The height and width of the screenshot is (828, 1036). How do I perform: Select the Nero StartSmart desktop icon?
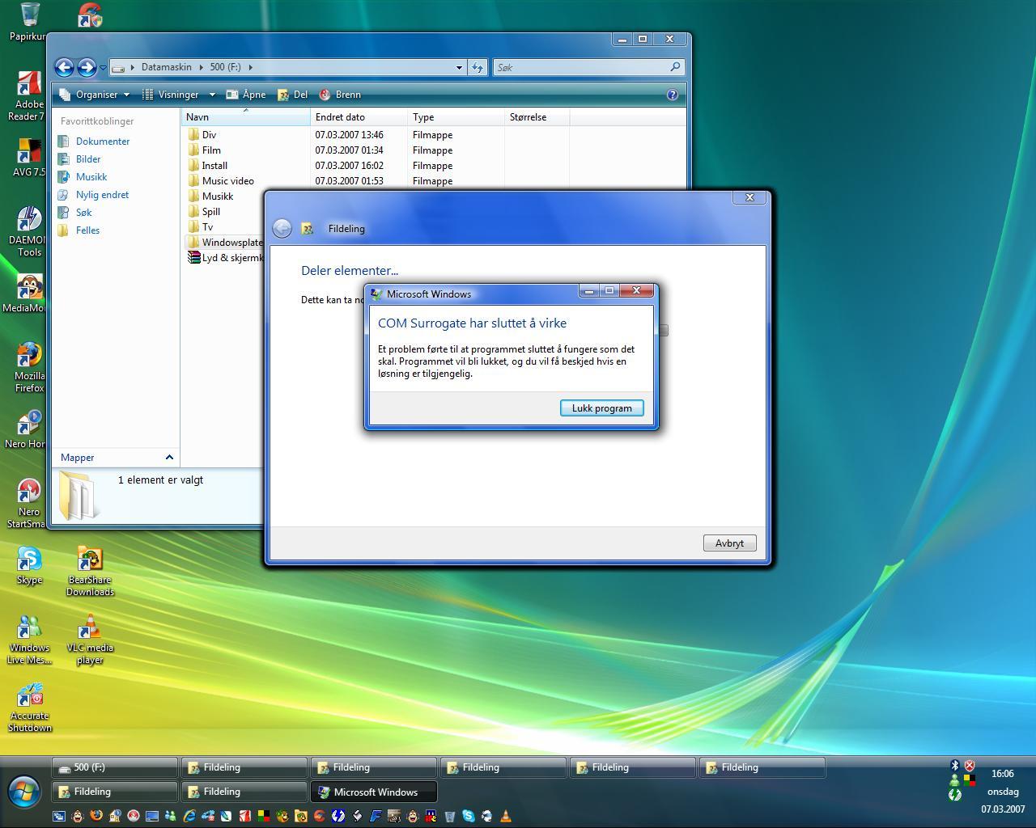coord(29,504)
